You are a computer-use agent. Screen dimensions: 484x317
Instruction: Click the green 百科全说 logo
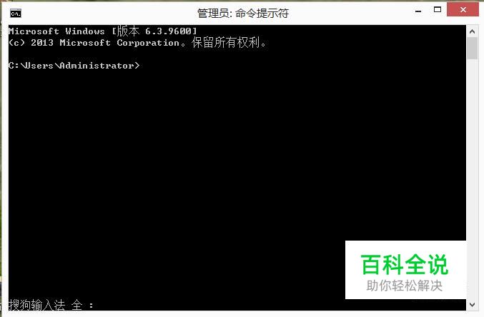point(405,265)
